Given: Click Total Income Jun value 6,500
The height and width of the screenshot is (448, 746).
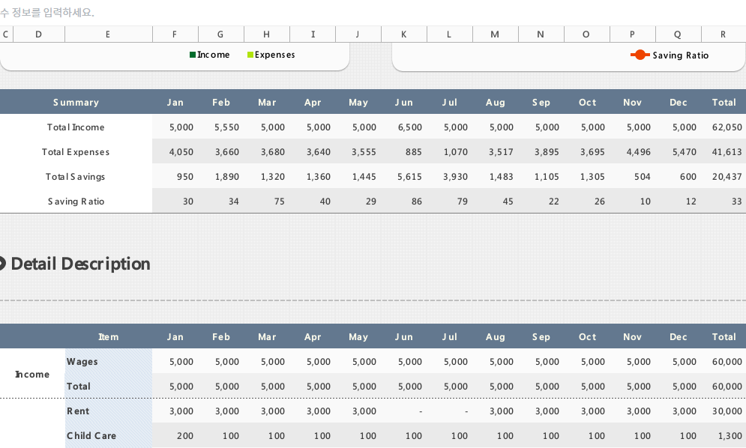Looking at the screenshot, I should click(409, 127).
